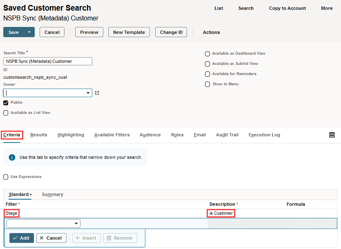This screenshot has width=341, height=249.
Task: Click the Search Title input field
Action: [x=48, y=61]
